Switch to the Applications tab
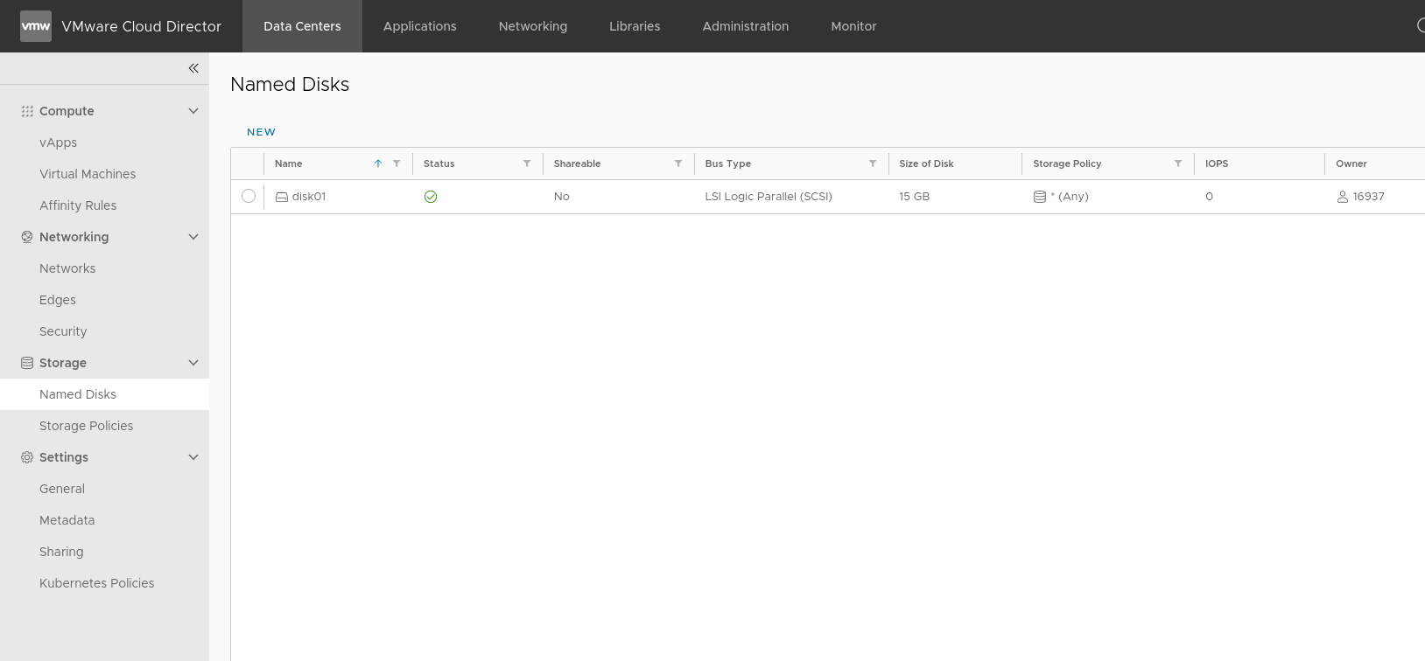 pos(420,26)
